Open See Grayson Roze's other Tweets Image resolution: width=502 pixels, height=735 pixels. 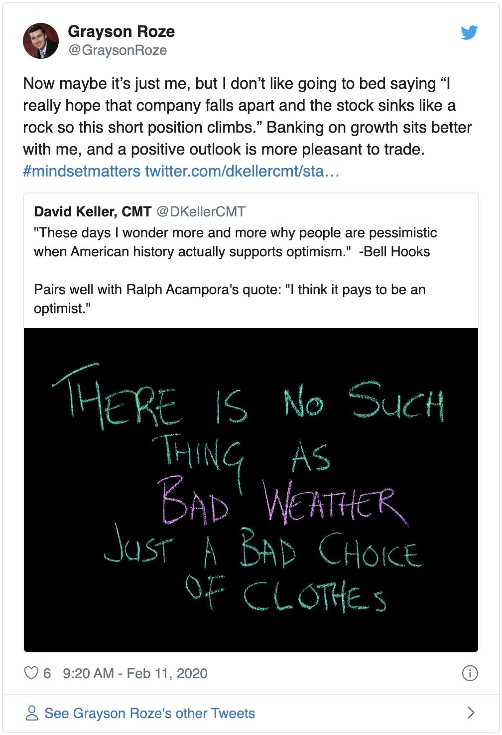click(x=149, y=713)
